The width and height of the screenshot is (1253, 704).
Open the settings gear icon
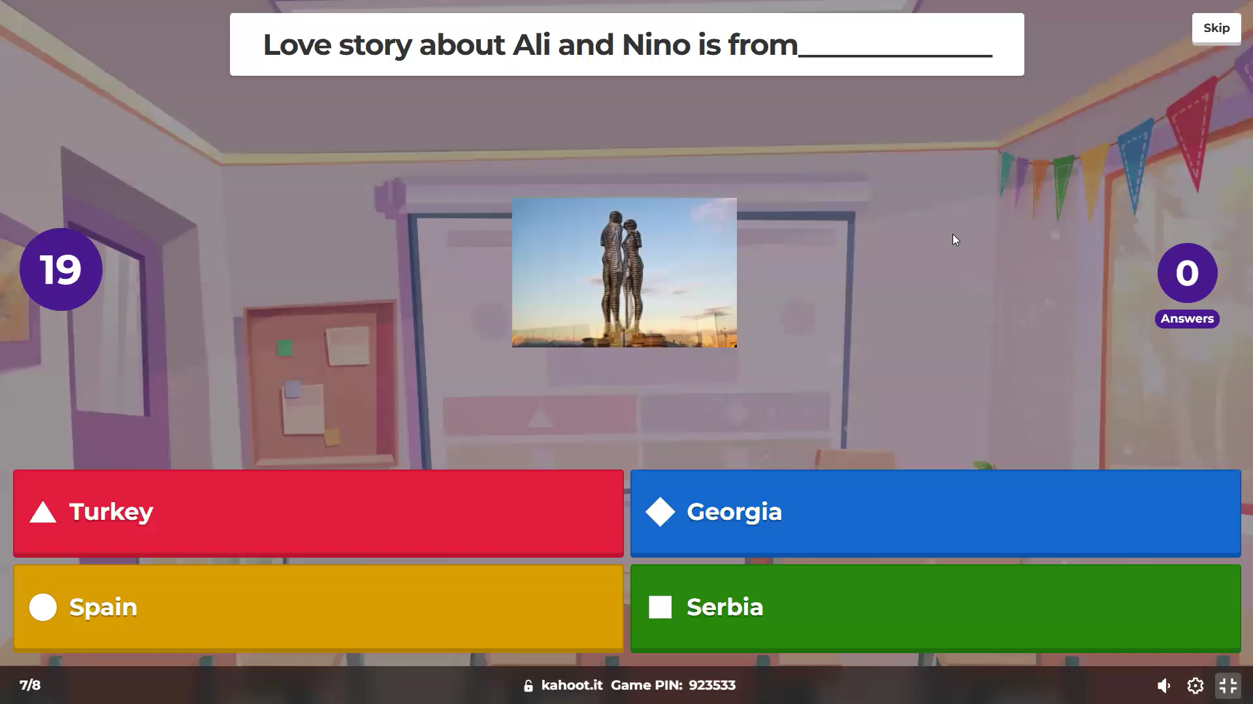1195,685
